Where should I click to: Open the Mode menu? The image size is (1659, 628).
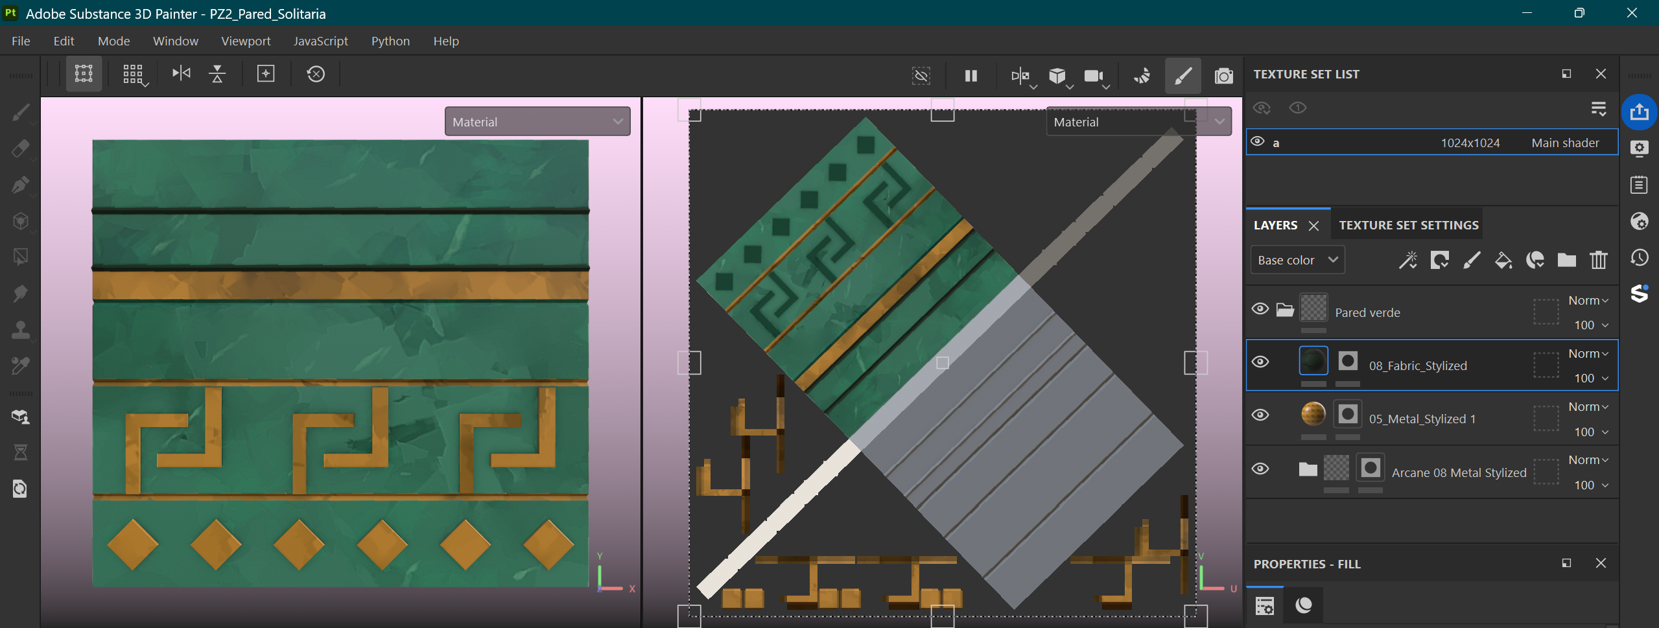tap(113, 41)
